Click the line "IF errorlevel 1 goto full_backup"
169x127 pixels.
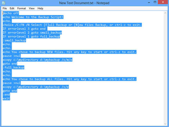(31, 37)
